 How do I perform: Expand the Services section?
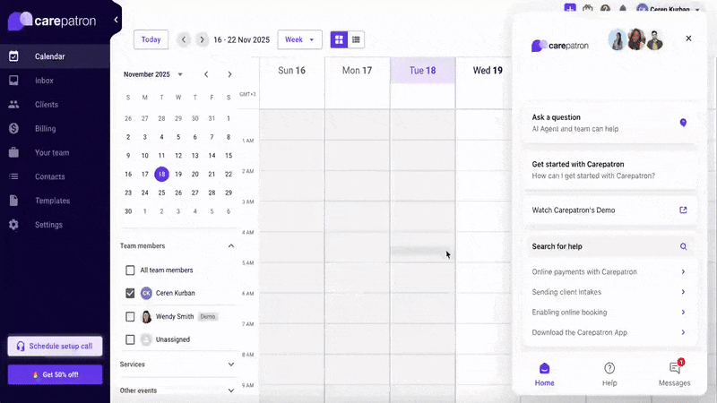click(231, 364)
